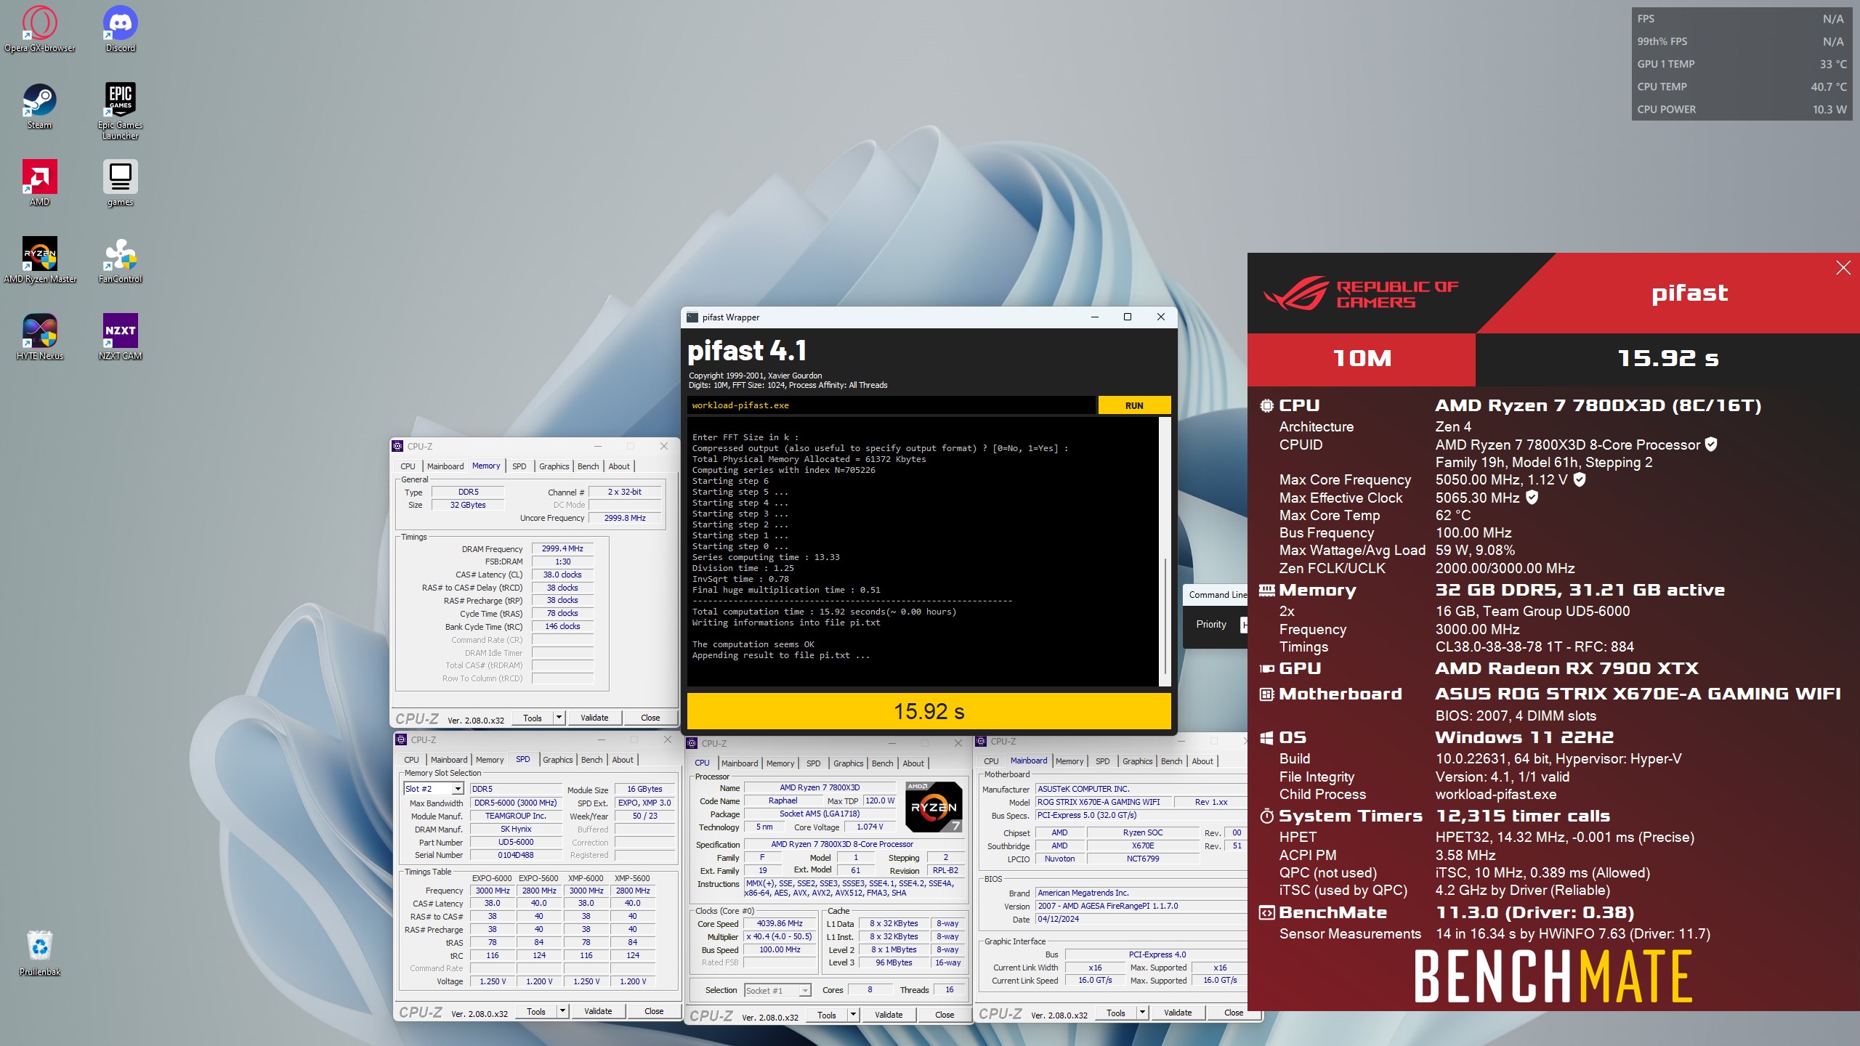Click the verified shield next to CPUID
The image size is (1860, 1046).
click(1711, 444)
